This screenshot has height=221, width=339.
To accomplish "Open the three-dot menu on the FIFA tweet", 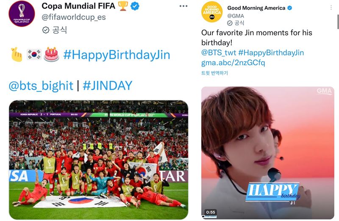I will pos(183,6).
